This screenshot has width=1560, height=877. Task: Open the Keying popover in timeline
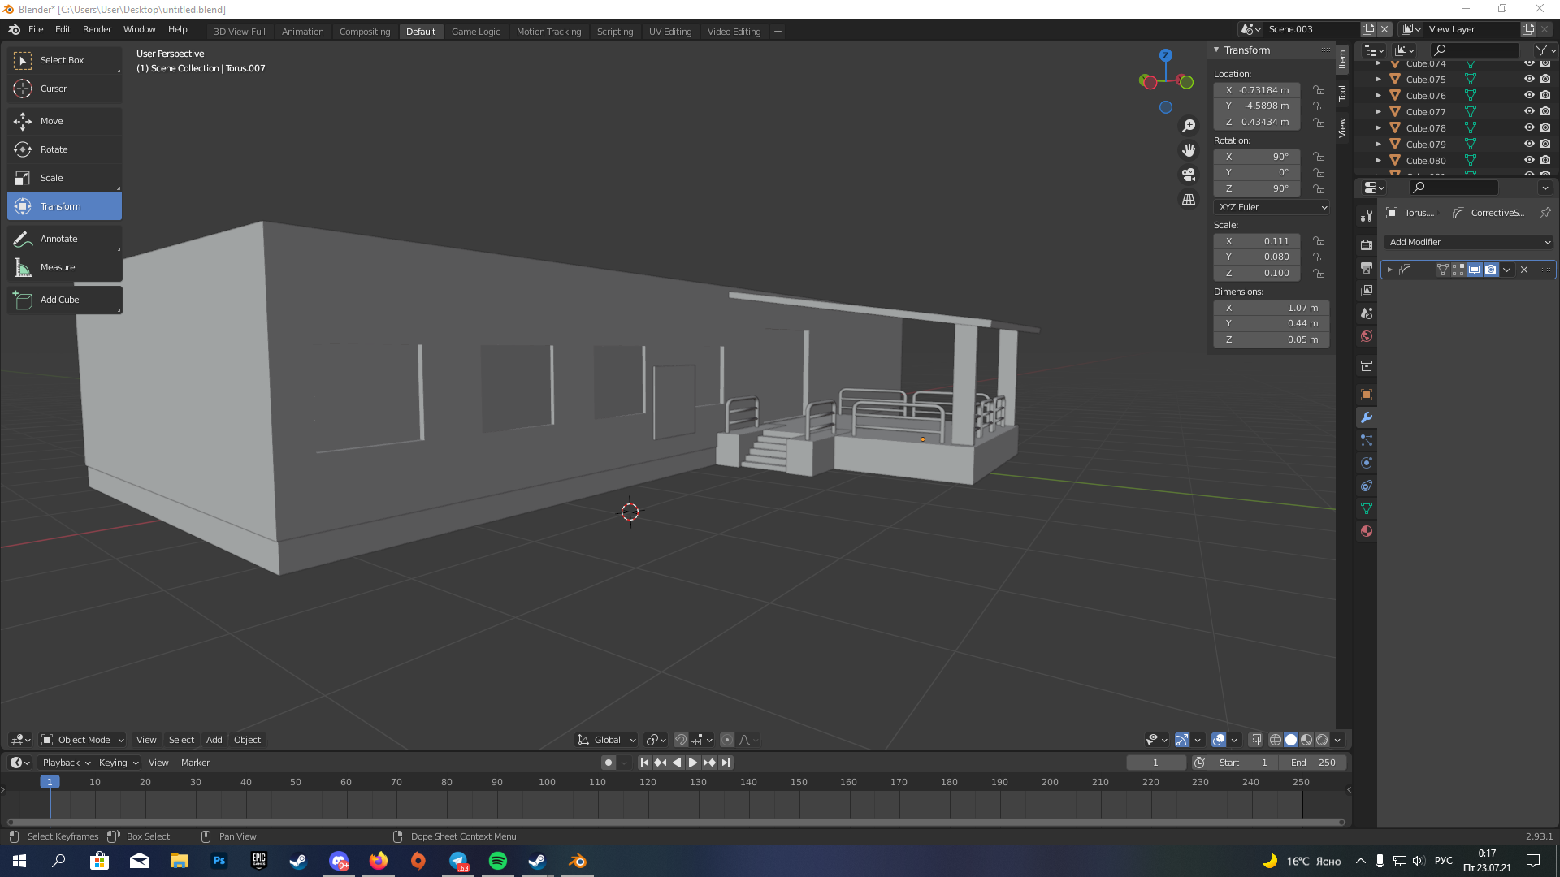pos(118,763)
